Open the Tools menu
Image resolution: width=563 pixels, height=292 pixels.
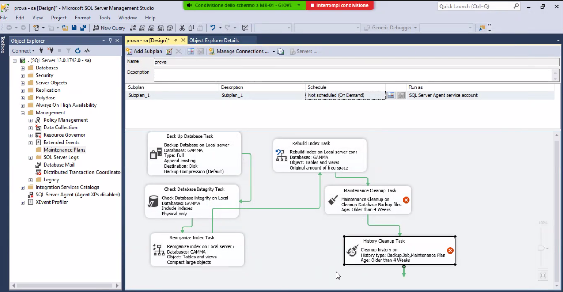(105, 18)
